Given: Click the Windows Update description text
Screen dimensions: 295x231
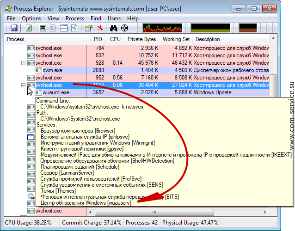Looking at the screenshot, I should click(x=212, y=92).
